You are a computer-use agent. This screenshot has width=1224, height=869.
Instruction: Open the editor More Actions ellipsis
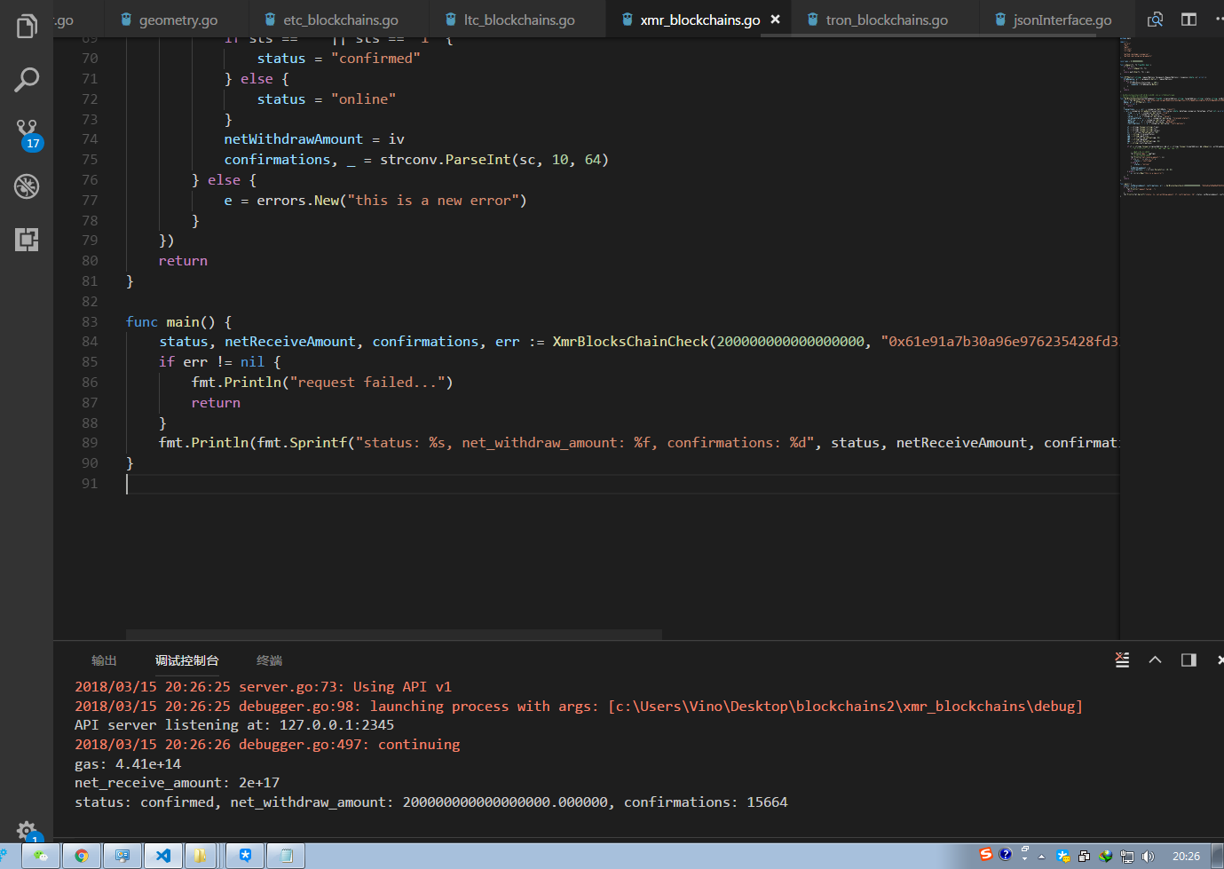tap(1219, 20)
